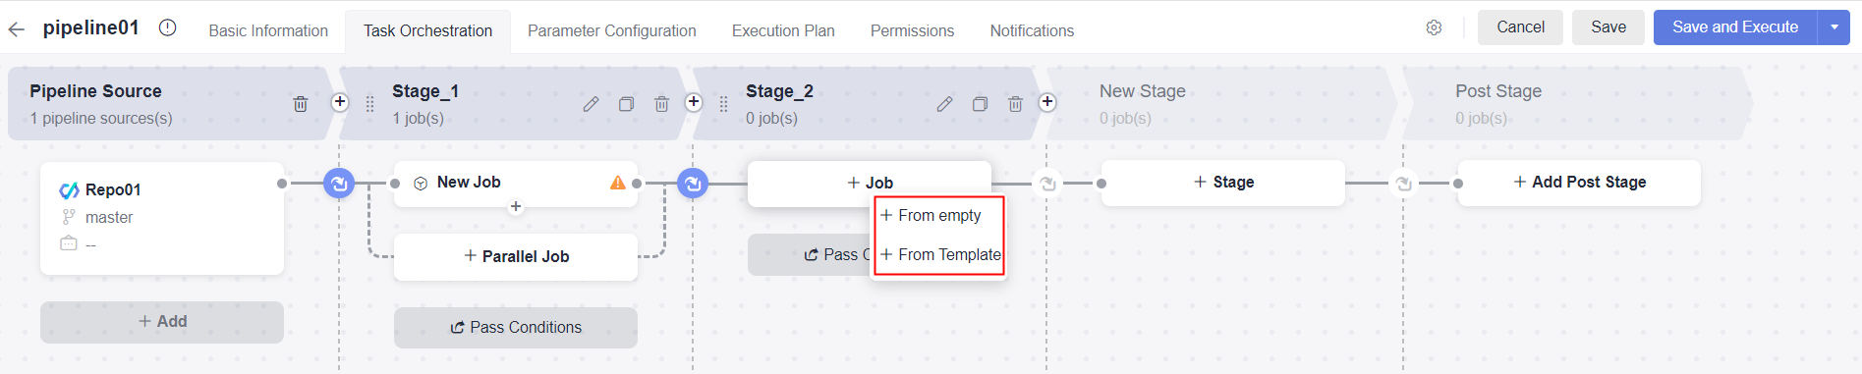Viewport: 1862px width, 374px height.
Task: Toggle the blue entry switch before Stage_2
Action: tap(693, 183)
